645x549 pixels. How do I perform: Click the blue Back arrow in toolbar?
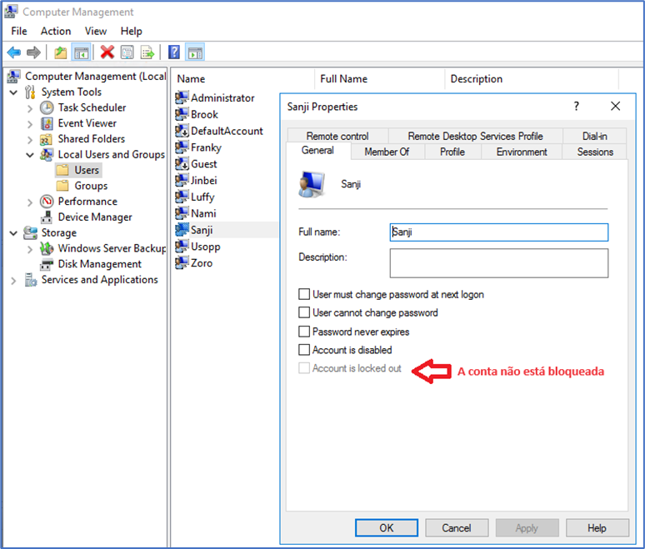[14, 52]
